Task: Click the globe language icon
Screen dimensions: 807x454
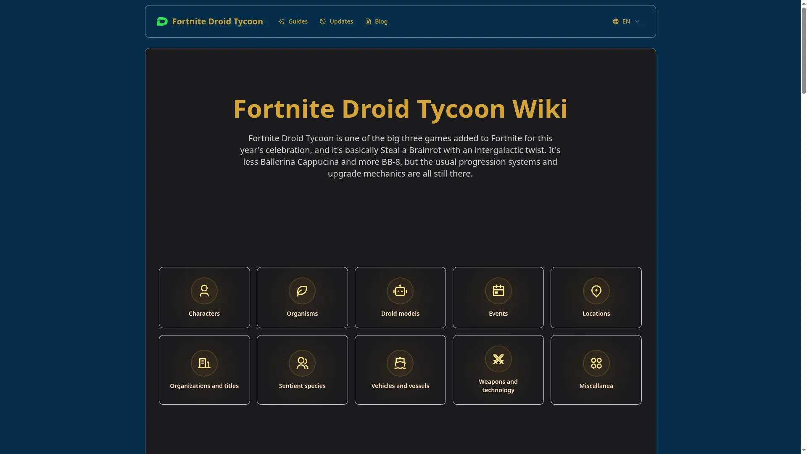Action: tap(616, 21)
